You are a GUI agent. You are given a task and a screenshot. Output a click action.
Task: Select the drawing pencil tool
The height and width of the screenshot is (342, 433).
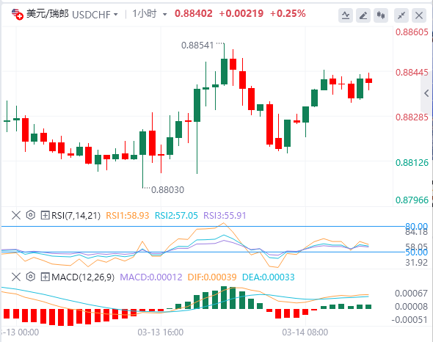tap(363, 15)
